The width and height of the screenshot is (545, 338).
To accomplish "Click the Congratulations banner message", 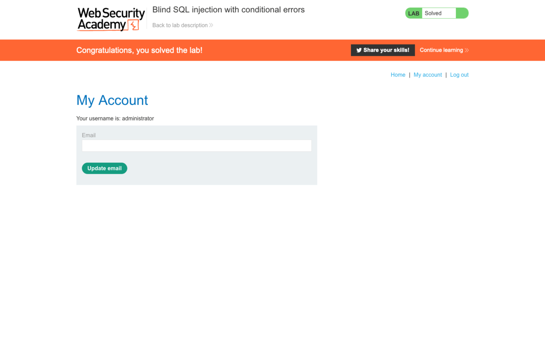I will click(x=139, y=50).
